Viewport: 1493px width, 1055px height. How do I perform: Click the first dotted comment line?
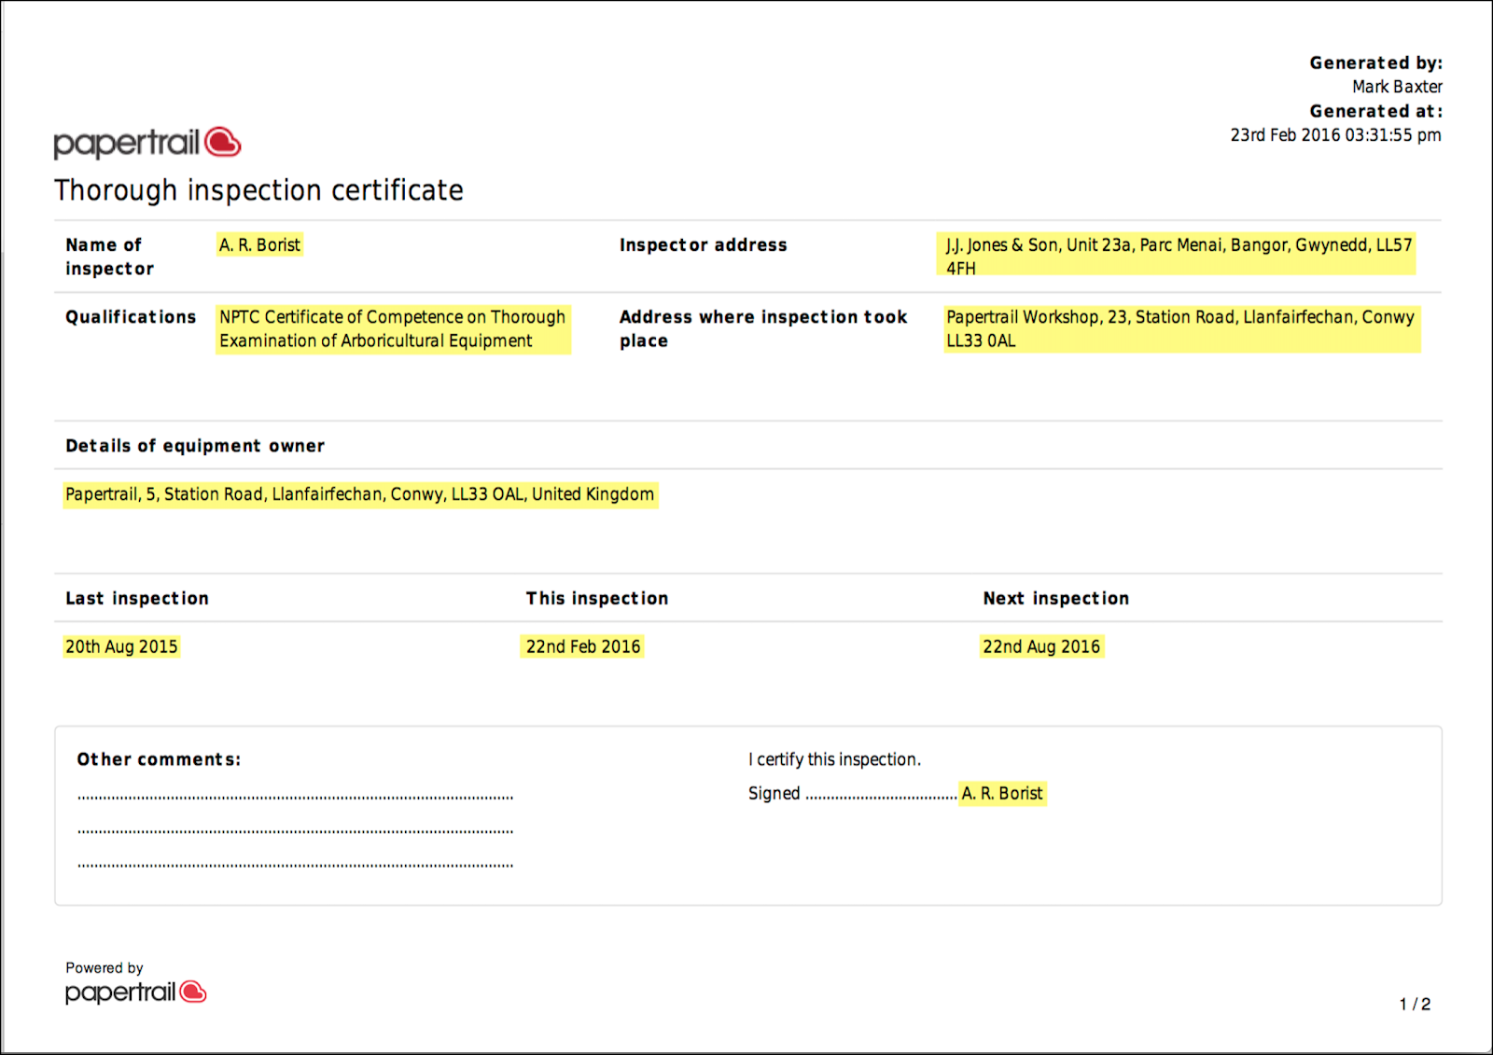(x=296, y=798)
